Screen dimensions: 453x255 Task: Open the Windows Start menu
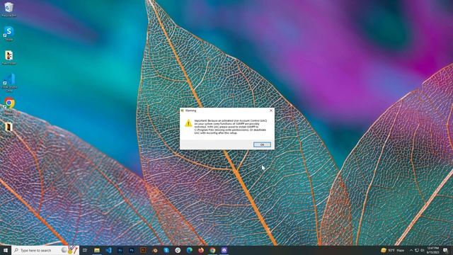click(6, 250)
